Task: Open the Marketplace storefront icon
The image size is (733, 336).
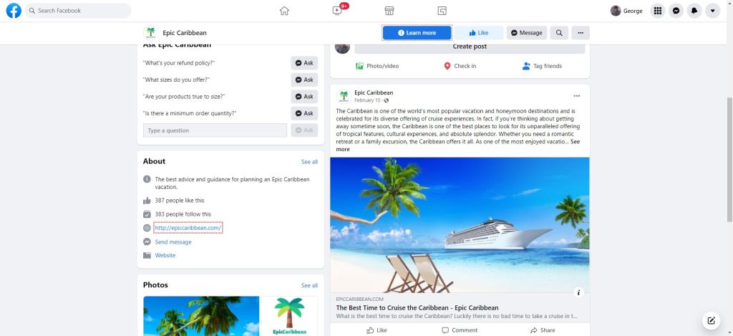Action: (x=389, y=11)
